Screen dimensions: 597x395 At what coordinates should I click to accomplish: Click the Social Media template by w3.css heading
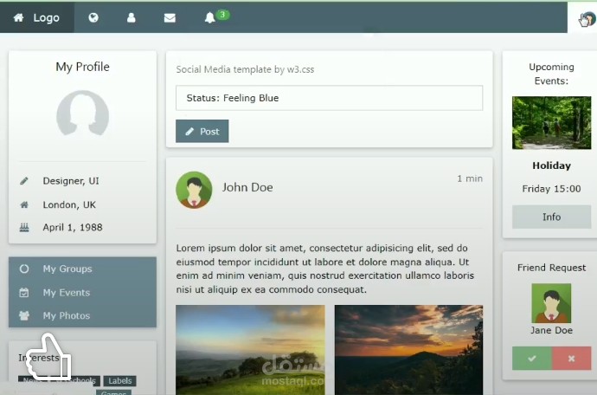tap(245, 69)
